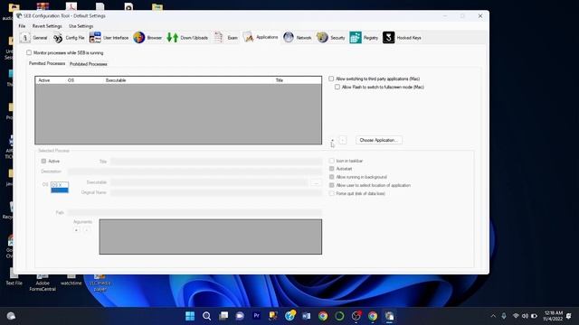Toggle Allow running in background
This screenshot has height=325, width=579.
332,177
